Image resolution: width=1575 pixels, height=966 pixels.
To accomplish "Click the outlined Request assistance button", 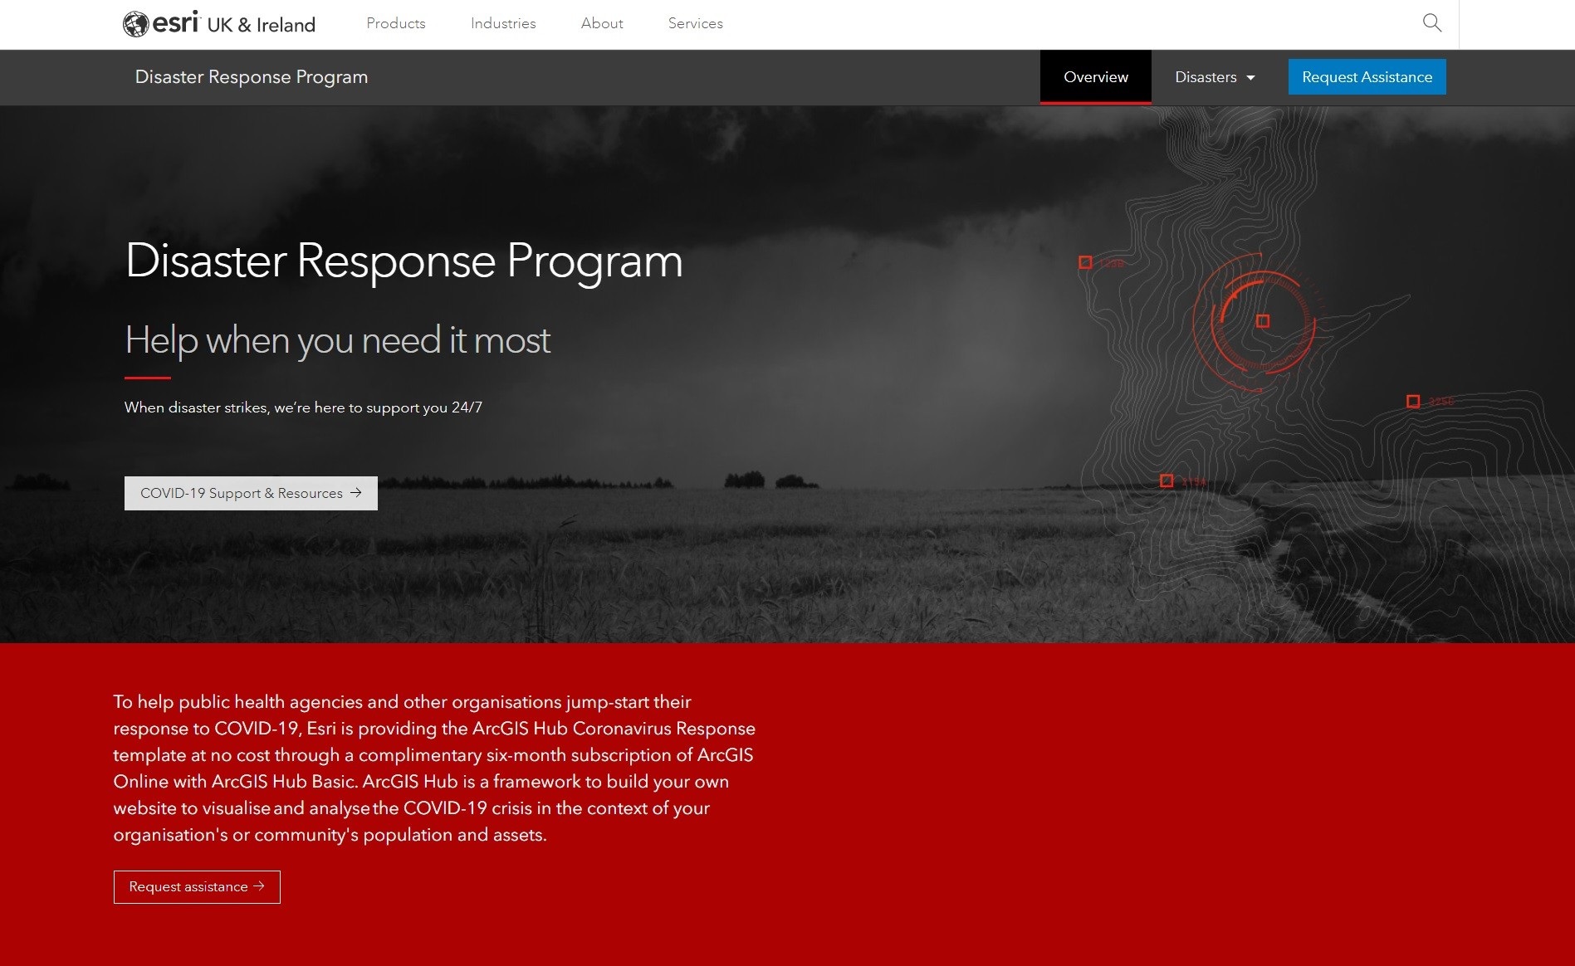I will [x=197, y=887].
